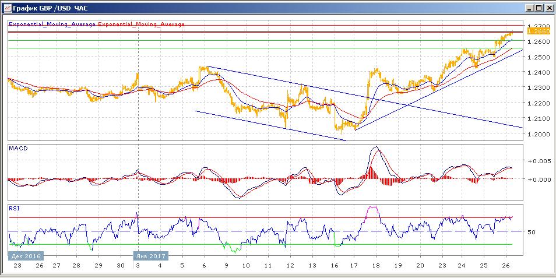Click the MACD indicator panel label

coord(17,149)
